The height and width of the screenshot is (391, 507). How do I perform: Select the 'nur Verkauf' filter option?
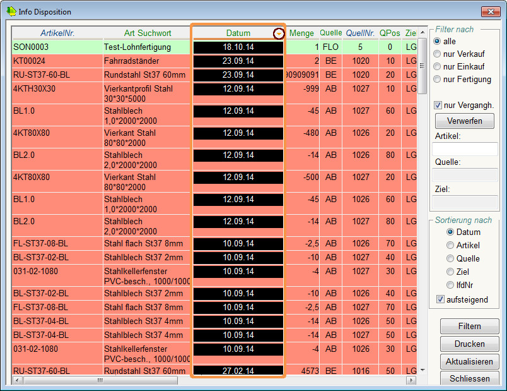coord(437,54)
